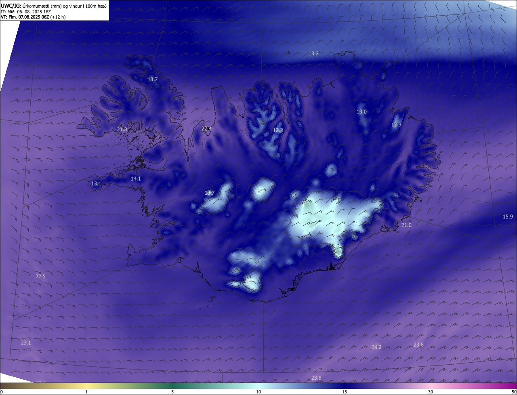Click the 22.4 value label
Viewport: 517px width, 395px height.
click(x=206, y=129)
